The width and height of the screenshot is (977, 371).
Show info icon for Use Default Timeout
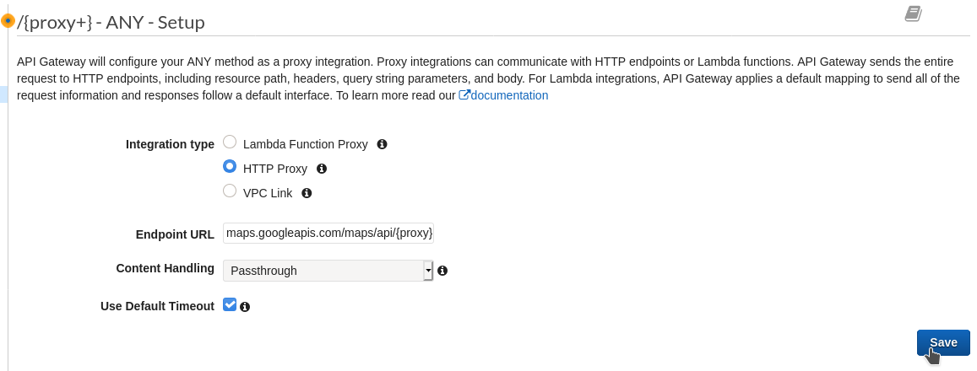(245, 307)
